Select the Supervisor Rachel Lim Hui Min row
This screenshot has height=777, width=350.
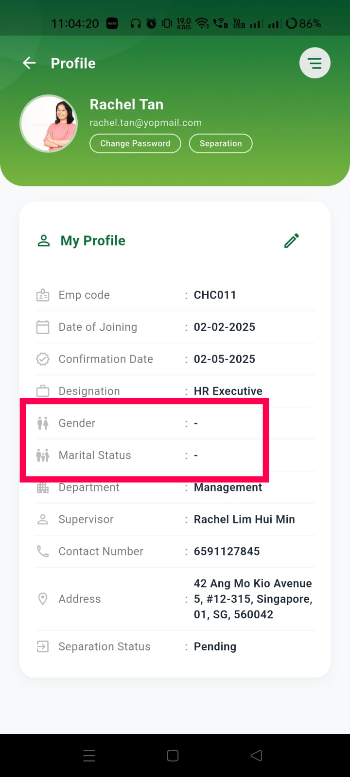coord(175,519)
